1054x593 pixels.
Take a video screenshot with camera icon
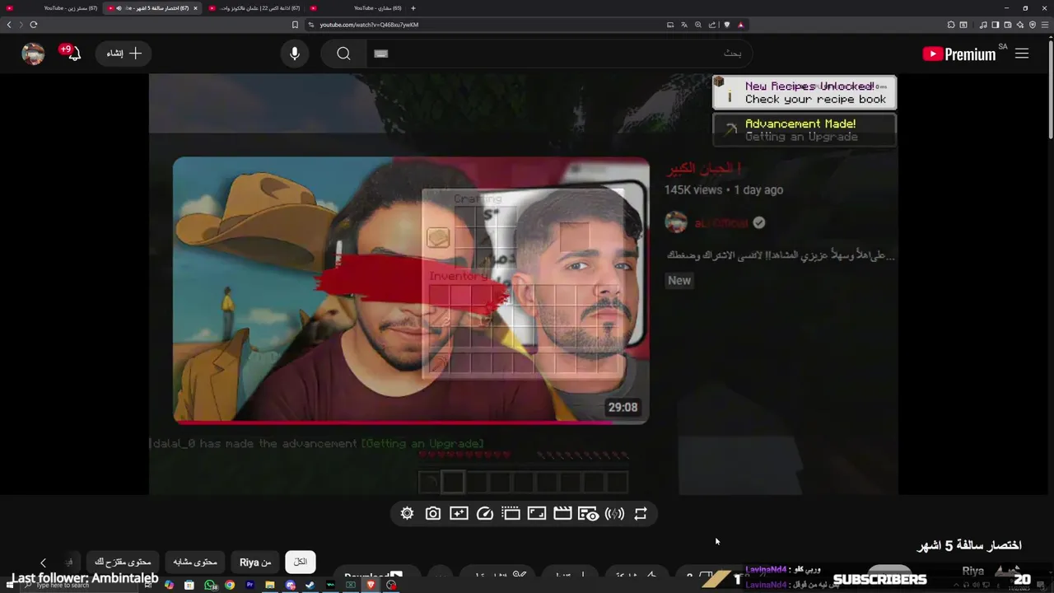(x=433, y=513)
